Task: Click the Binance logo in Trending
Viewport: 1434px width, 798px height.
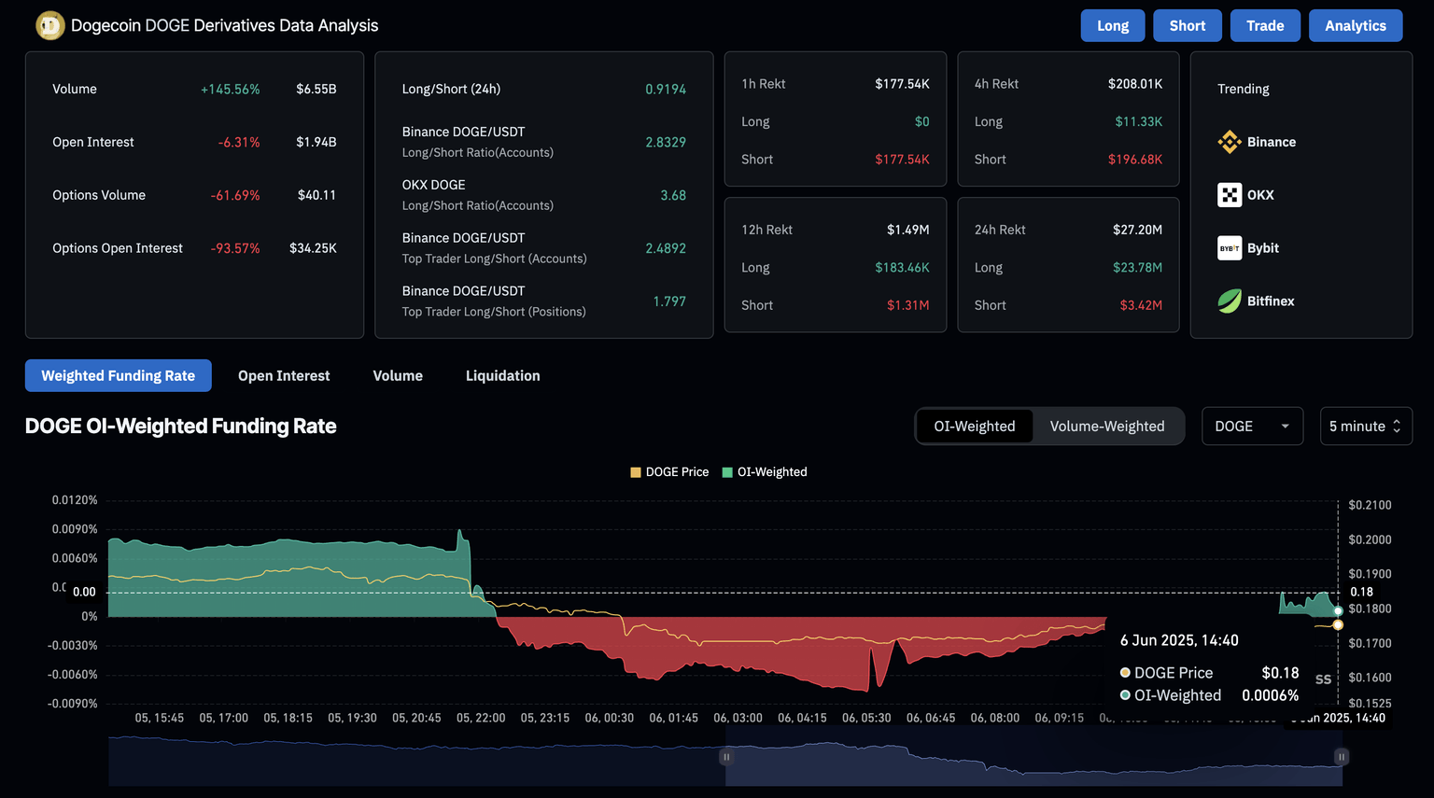Action: click(1230, 142)
